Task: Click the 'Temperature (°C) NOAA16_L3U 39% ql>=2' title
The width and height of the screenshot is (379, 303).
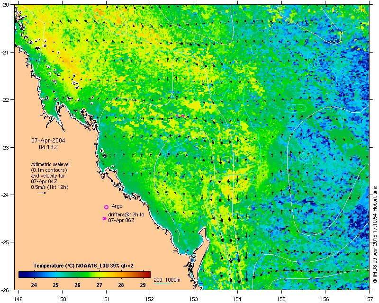Action: (83, 266)
